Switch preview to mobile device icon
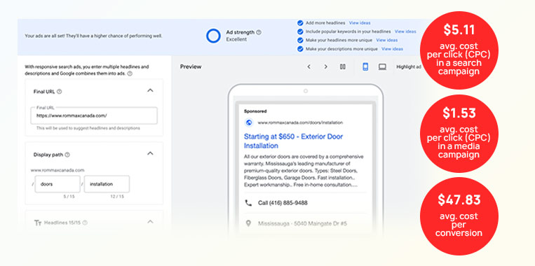The width and height of the screenshot is (535, 266). (365, 66)
